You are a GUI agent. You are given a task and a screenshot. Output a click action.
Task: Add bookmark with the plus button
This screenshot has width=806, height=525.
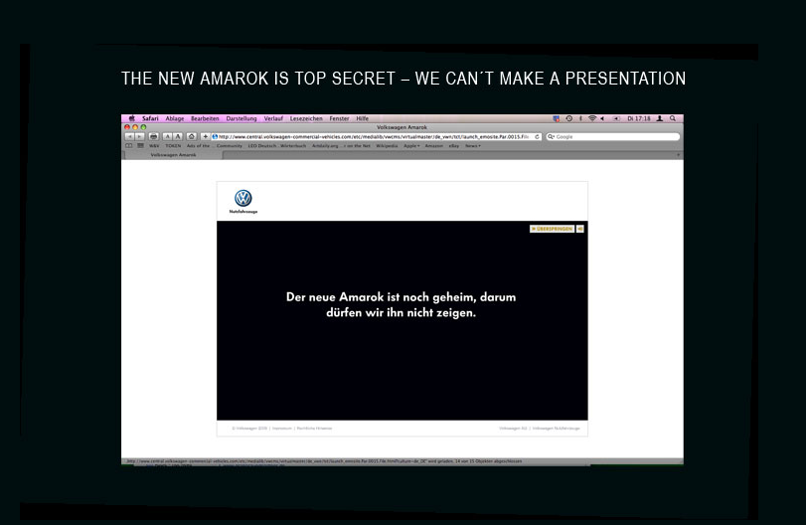tap(205, 136)
